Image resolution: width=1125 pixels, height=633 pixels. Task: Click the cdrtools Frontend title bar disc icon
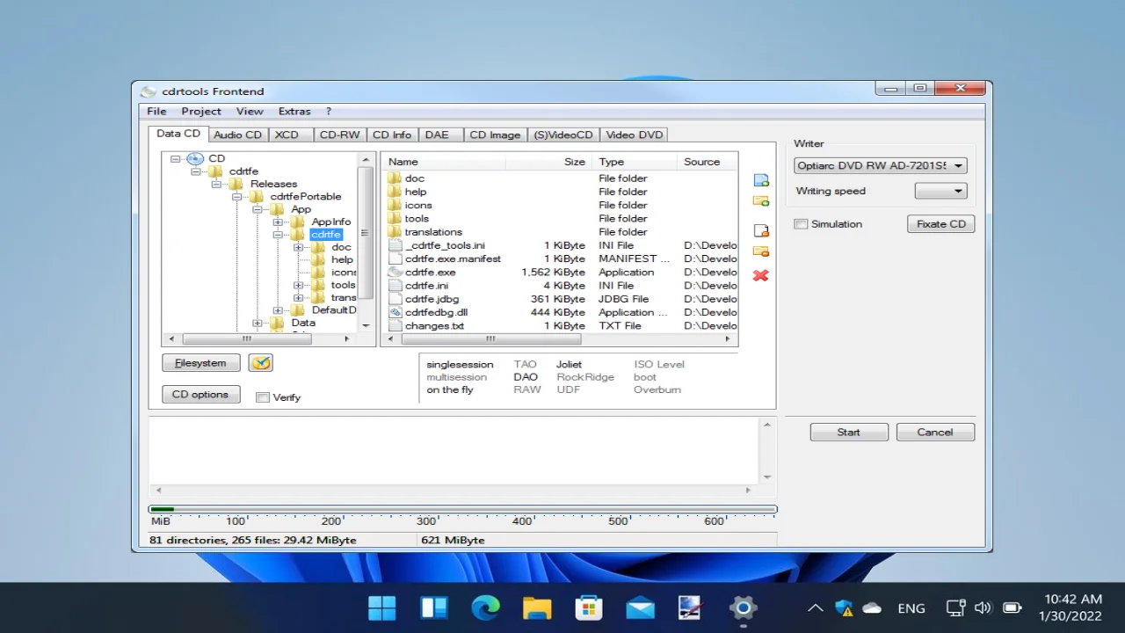click(149, 91)
